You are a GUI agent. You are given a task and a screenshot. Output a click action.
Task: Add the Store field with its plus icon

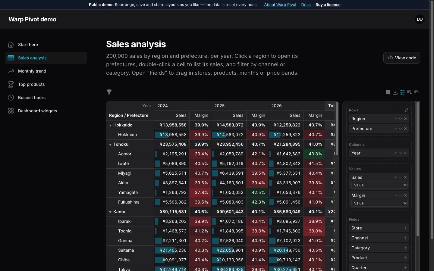click(405, 228)
